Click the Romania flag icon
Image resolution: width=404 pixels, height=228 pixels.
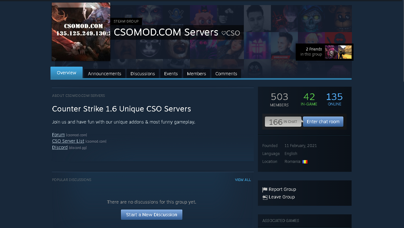click(305, 162)
